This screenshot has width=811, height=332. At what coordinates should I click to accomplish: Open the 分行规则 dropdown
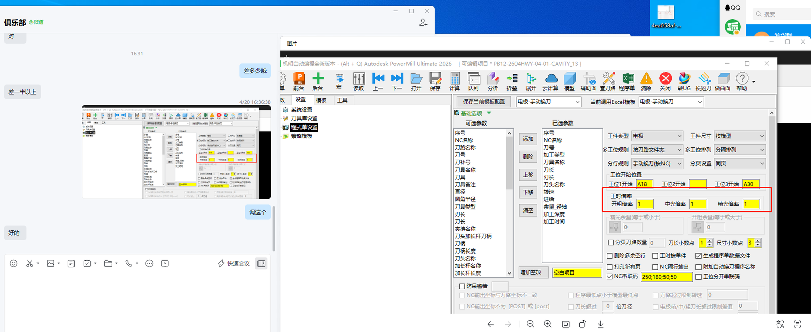click(657, 164)
